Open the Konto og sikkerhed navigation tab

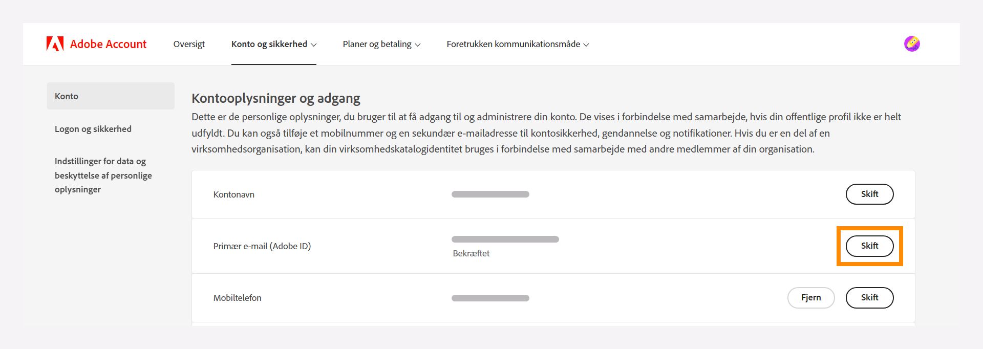[x=270, y=44]
